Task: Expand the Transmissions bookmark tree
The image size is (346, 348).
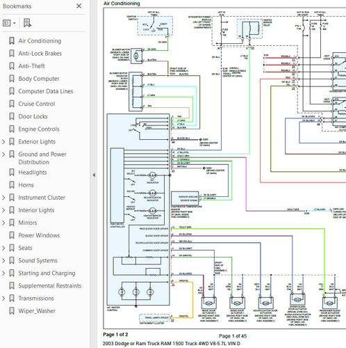Action: 3,298
